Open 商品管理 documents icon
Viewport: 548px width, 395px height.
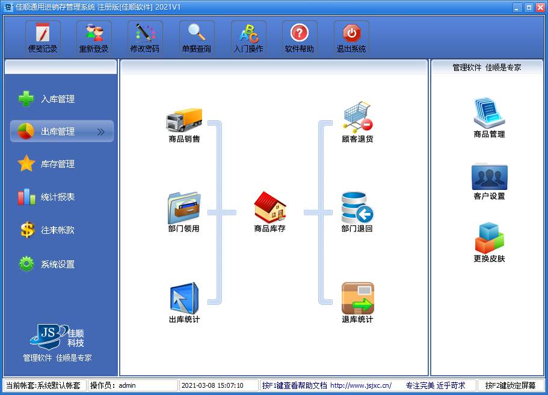point(489,118)
